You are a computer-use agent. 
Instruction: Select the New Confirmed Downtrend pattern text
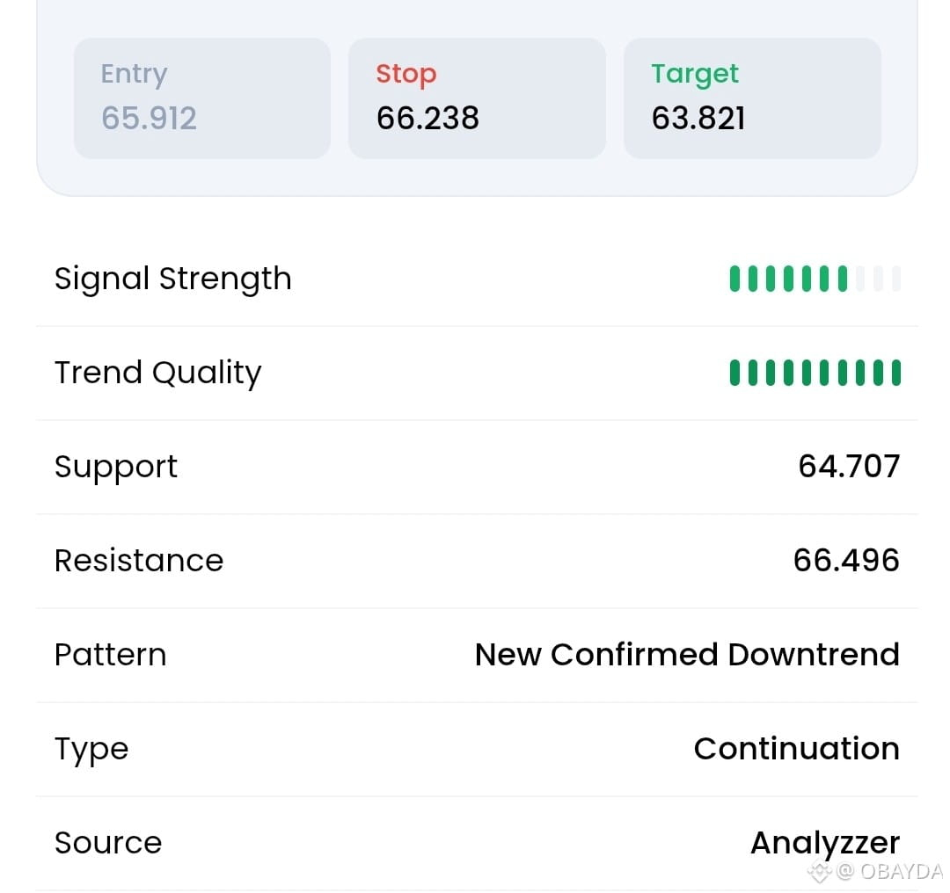pyautogui.click(x=687, y=655)
